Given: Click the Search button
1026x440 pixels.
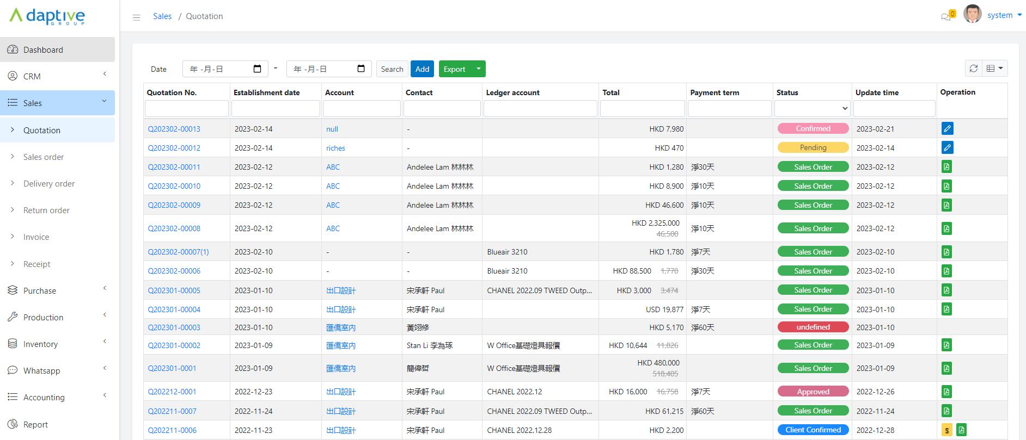Looking at the screenshot, I should pos(392,69).
